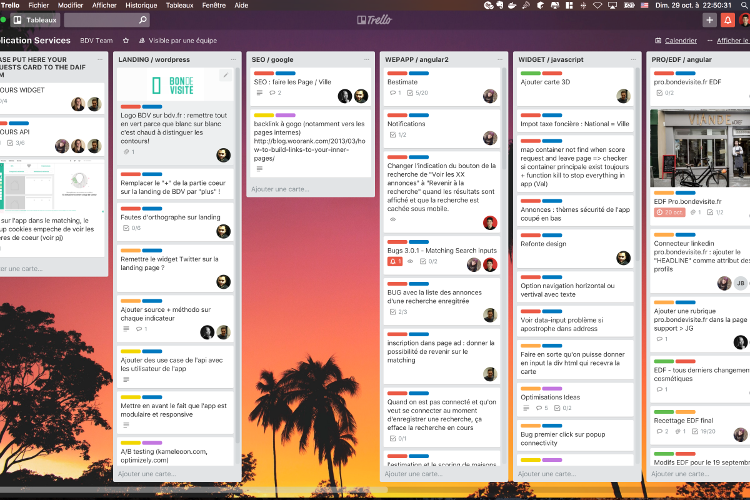This screenshot has width=750, height=500.
Task: Open storefront VIANDE photo card cover
Action: point(700,148)
